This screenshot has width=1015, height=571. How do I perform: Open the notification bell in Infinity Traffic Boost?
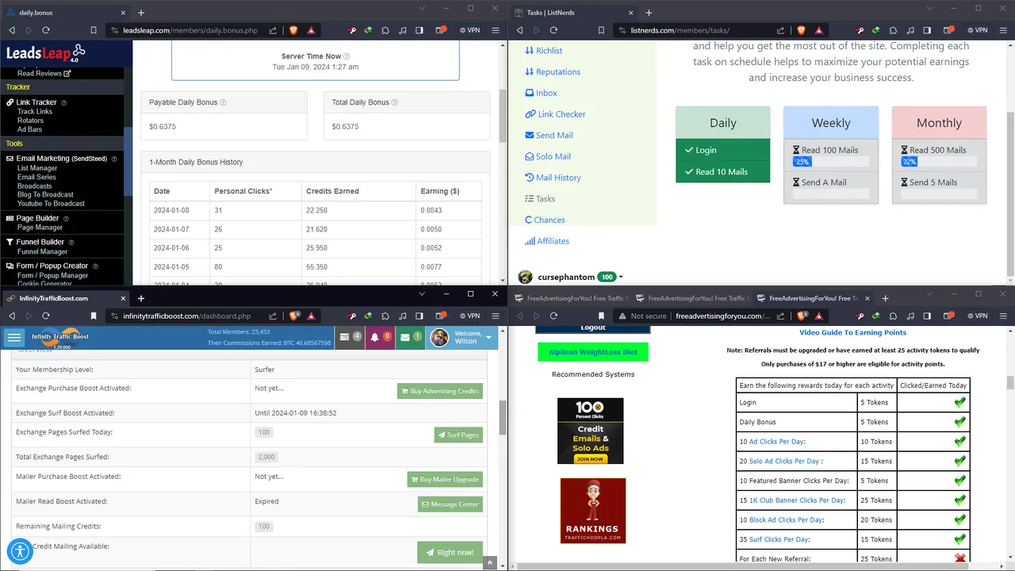[378, 337]
